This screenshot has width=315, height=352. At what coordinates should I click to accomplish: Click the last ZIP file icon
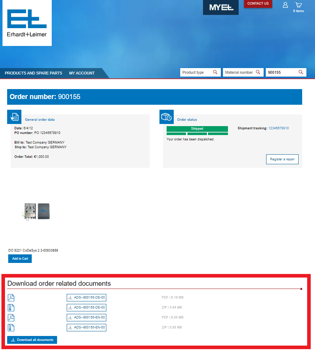click(x=11, y=327)
